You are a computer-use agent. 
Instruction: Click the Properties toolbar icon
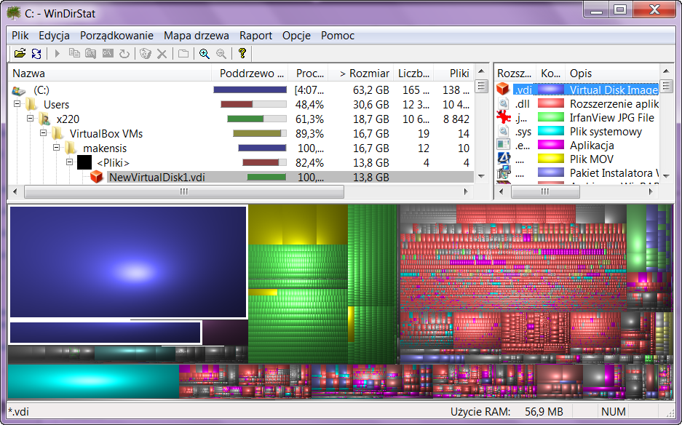click(x=183, y=54)
